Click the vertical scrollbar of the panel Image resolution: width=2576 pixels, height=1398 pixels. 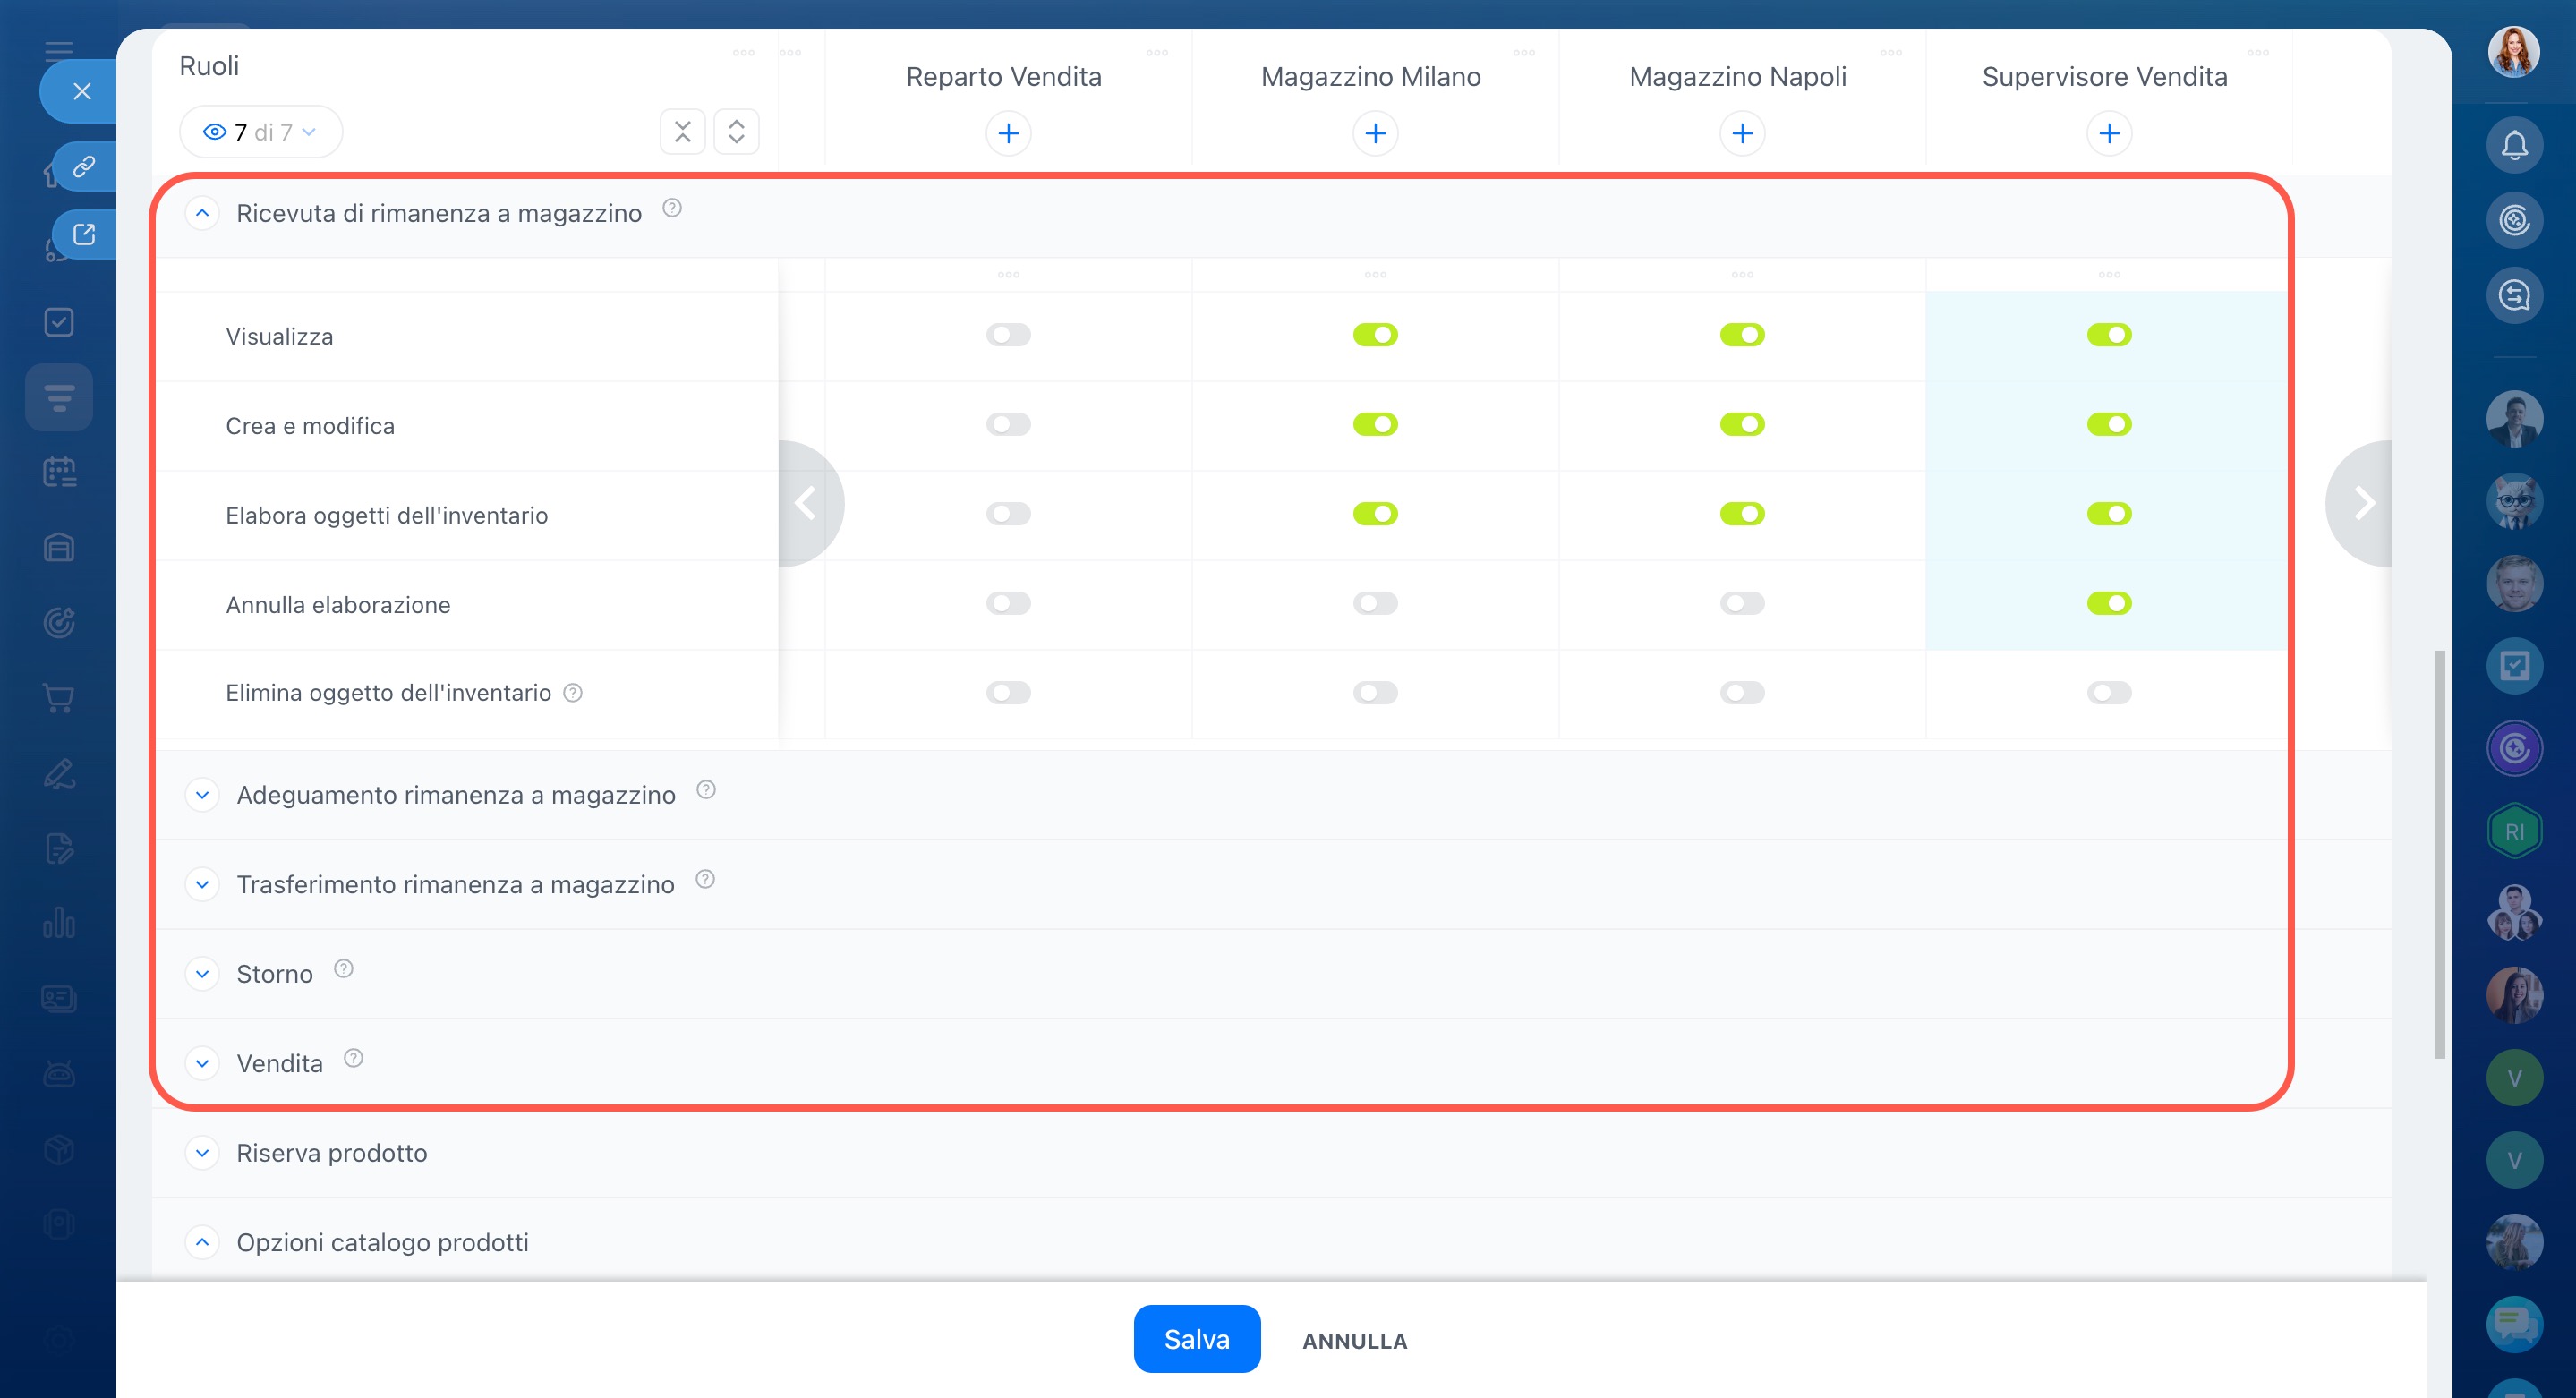2439,855
